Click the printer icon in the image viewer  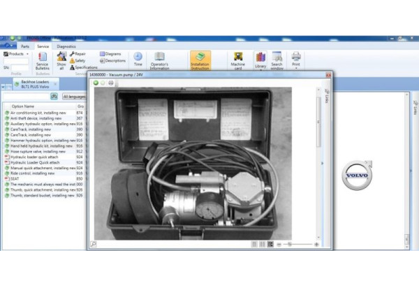111,83
